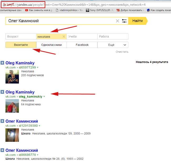The image size is (171, 164).
Task: Click VK icon beside second Oleg Kaminsky
Action: coord(2,92)
